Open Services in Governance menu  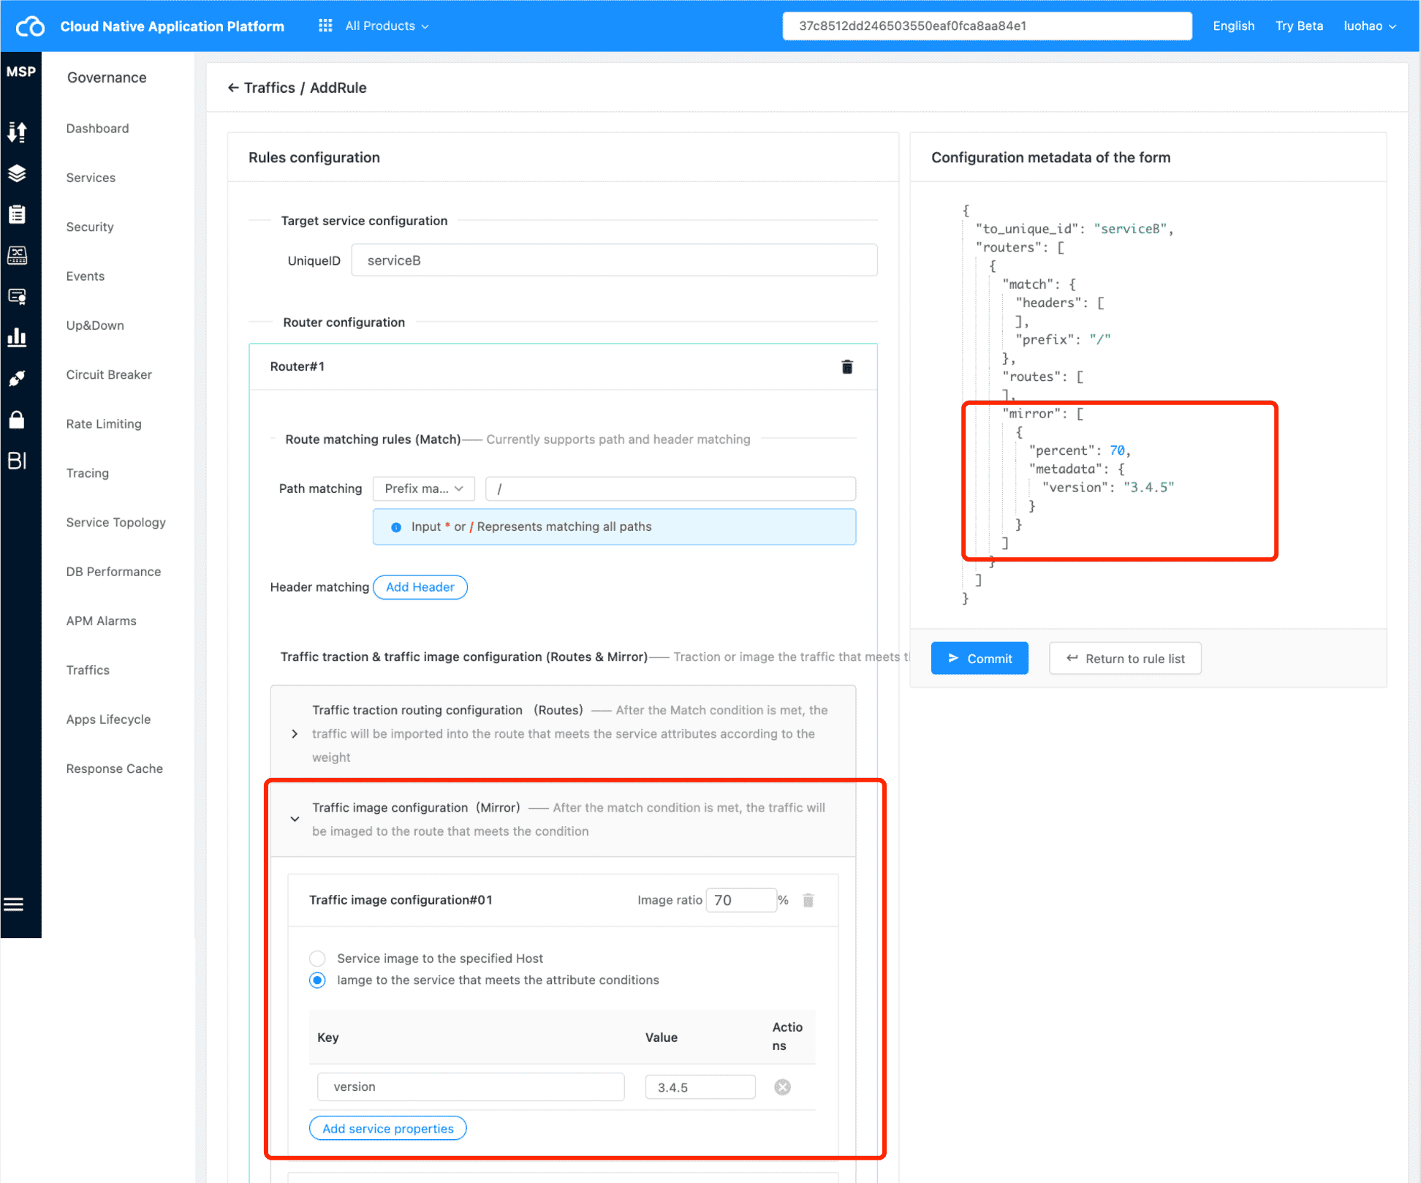pos(91,178)
